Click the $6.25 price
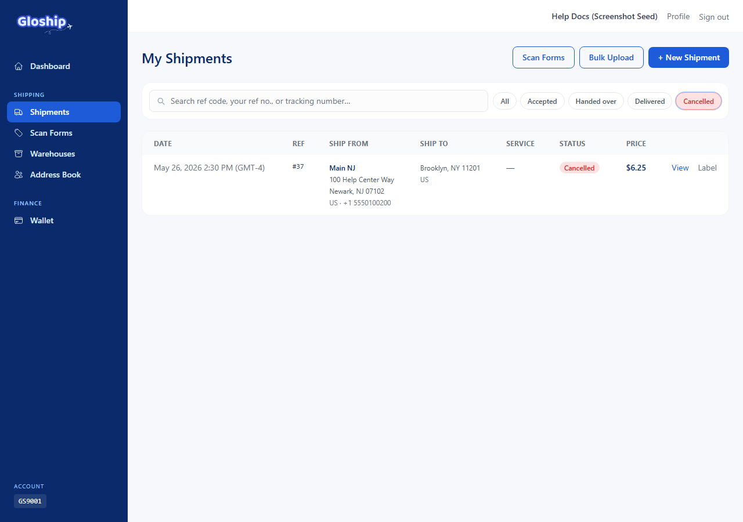This screenshot has width=743, height=522. pyautogui.click(x=636, y=168)
